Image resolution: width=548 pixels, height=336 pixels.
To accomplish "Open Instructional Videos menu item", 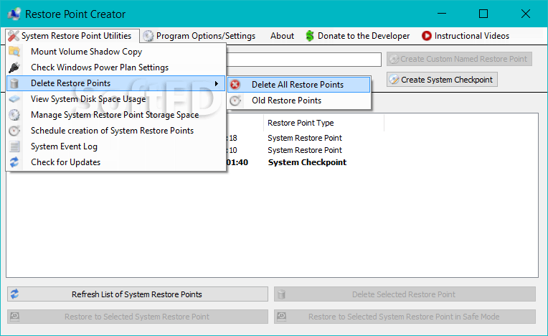I will 466,36.
